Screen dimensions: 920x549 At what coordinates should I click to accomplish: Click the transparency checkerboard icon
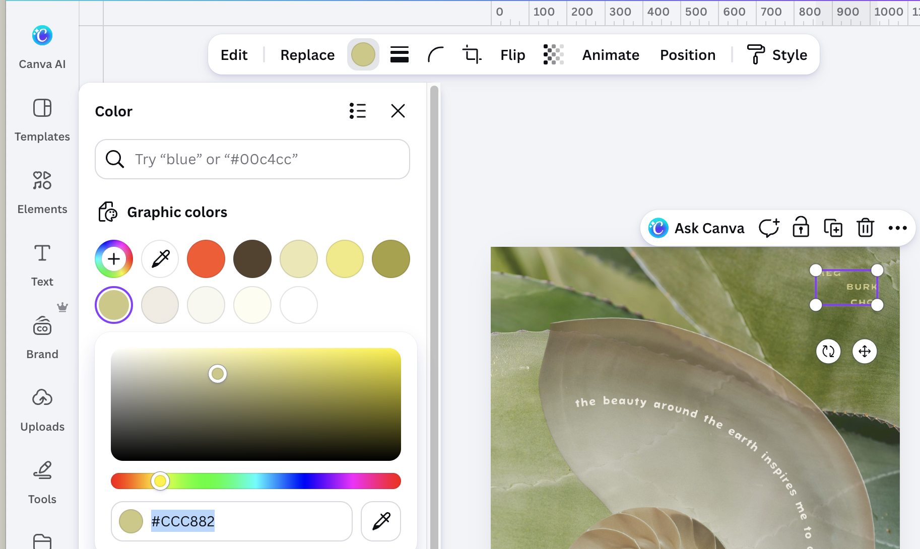tap(553, 54)
